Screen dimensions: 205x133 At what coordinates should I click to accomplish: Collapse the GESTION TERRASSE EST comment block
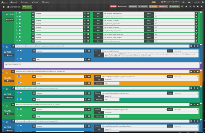tap(201, 63)
